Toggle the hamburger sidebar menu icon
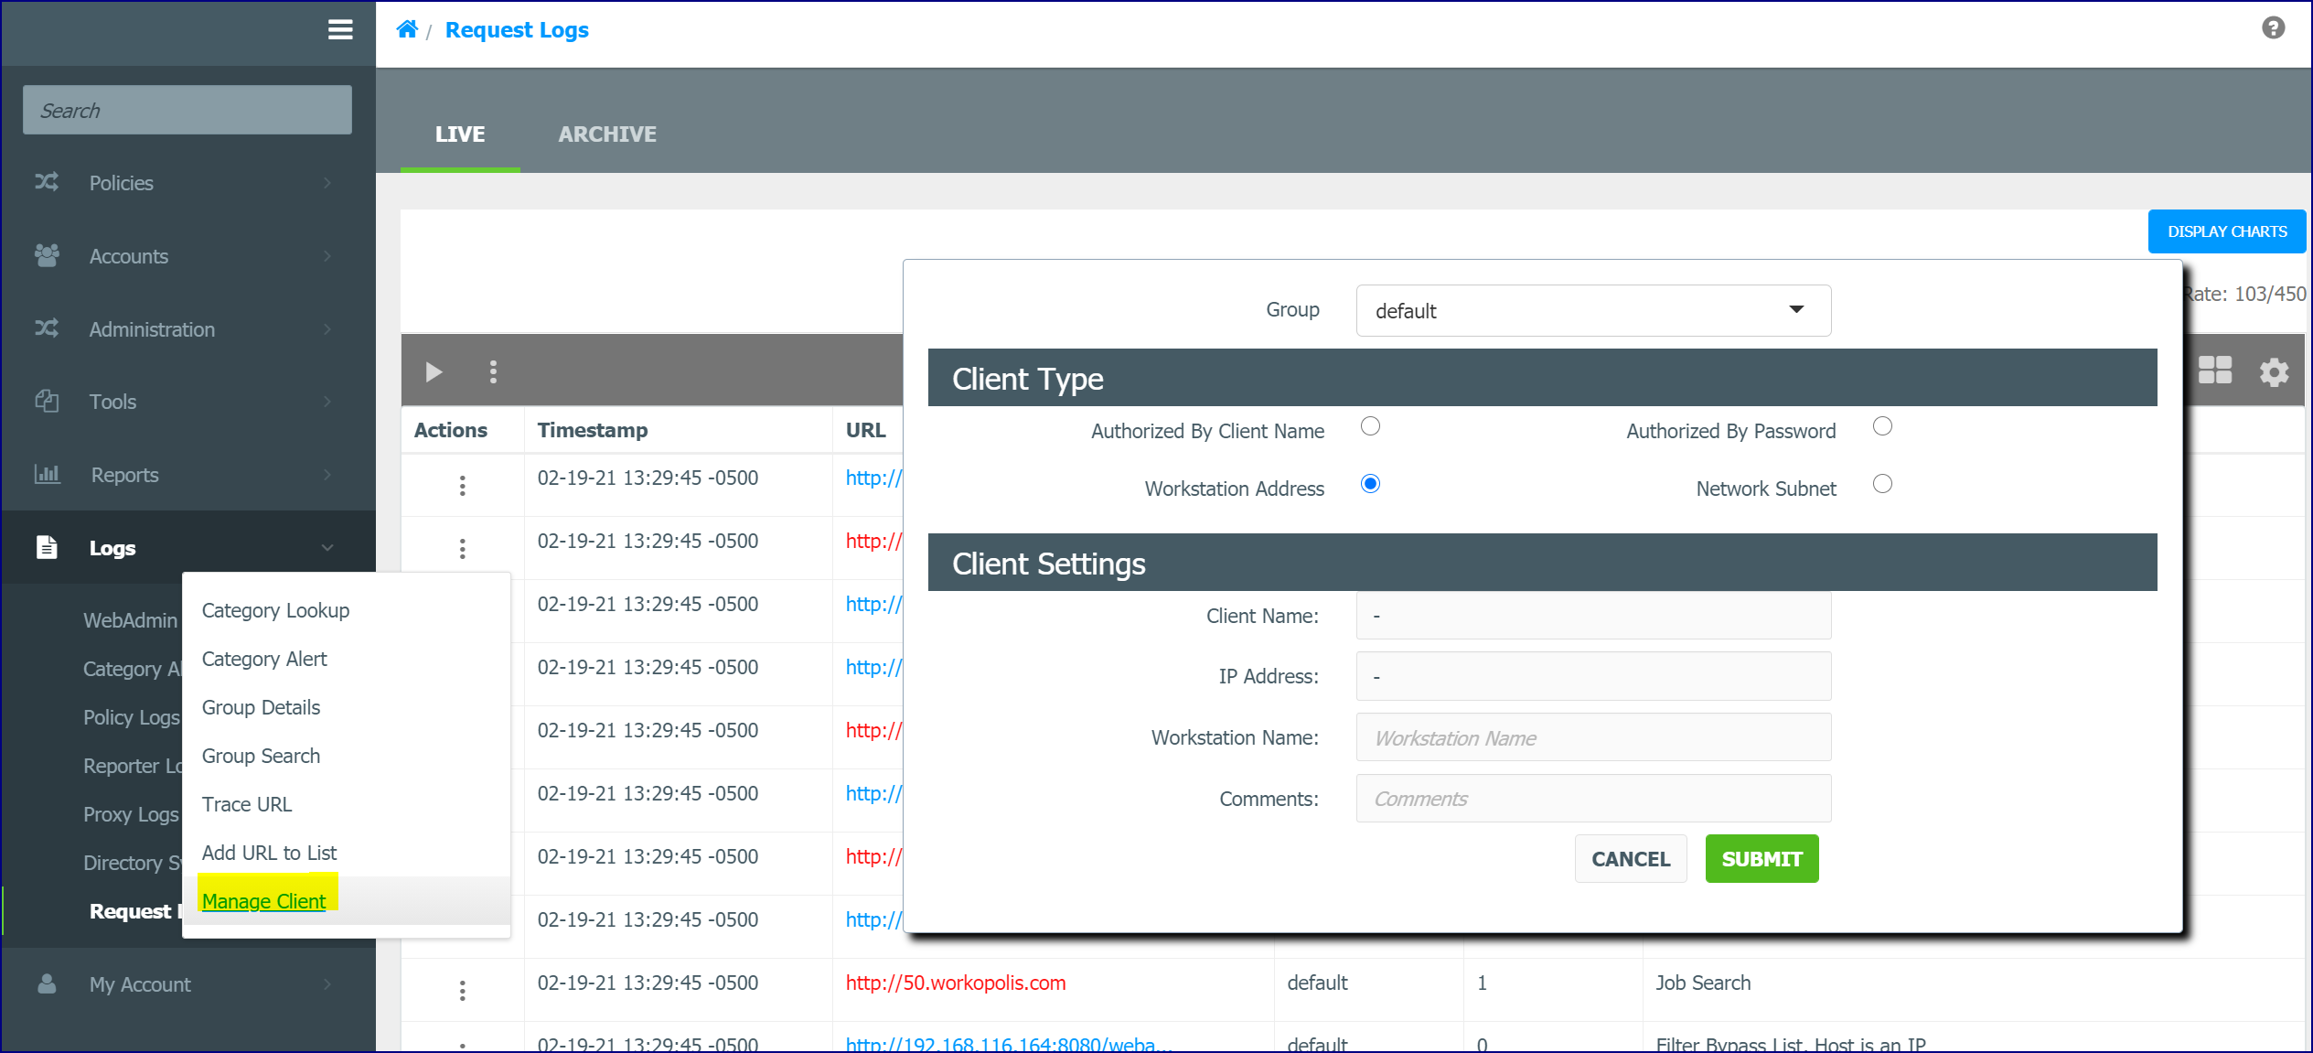 (340, 30)
